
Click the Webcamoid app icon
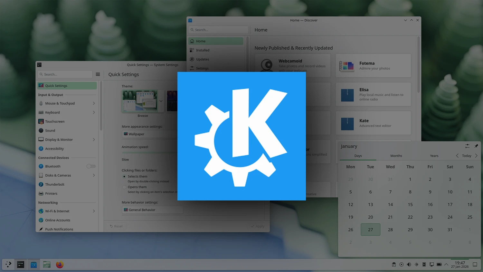[x=267, y=65]
